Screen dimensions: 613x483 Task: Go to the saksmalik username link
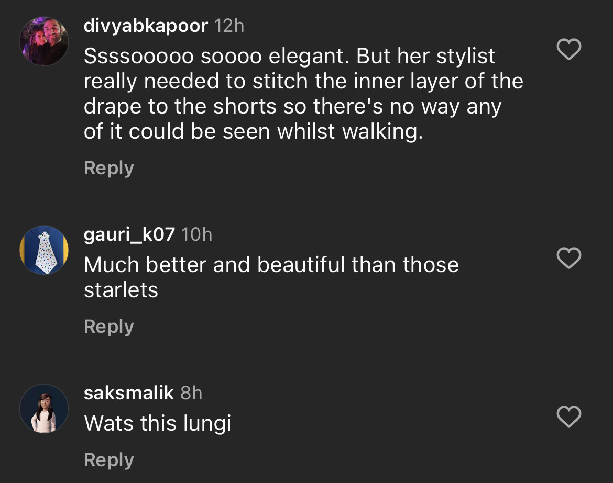click(128, 393)
